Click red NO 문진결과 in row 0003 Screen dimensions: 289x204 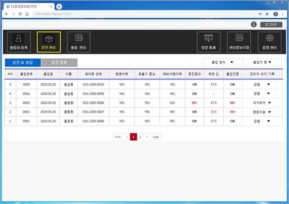pyautogui.click(x=194, y=103)
